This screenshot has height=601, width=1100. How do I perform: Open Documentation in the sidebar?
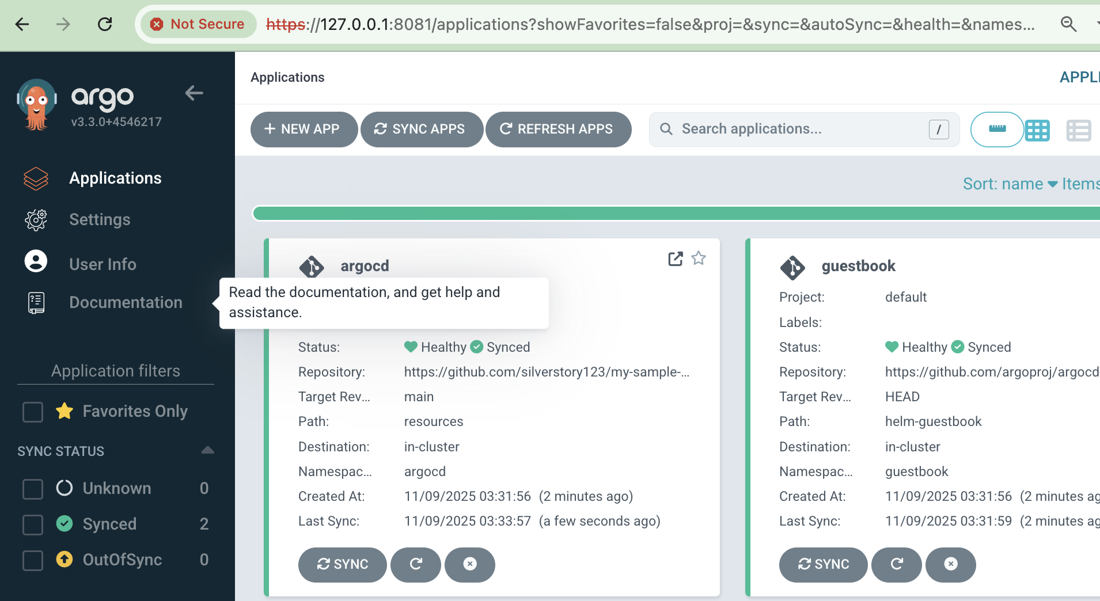(126, 302)
